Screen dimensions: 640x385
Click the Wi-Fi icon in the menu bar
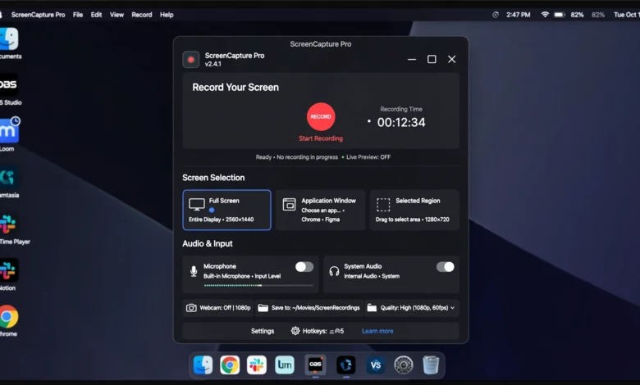click(545, 15)
